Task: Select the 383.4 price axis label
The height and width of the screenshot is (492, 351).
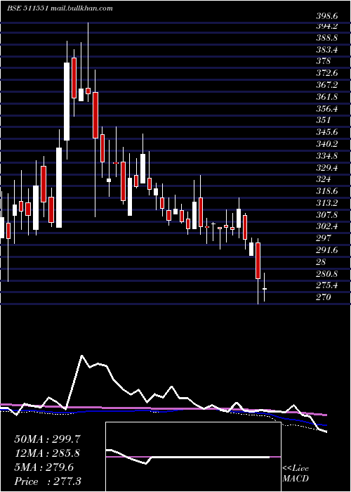Action: [x=327, y=50]
